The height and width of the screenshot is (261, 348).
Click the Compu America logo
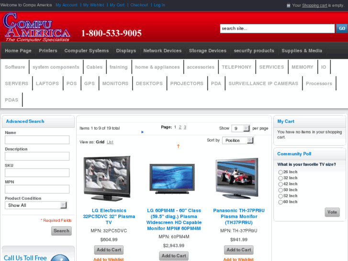point(37,27)
